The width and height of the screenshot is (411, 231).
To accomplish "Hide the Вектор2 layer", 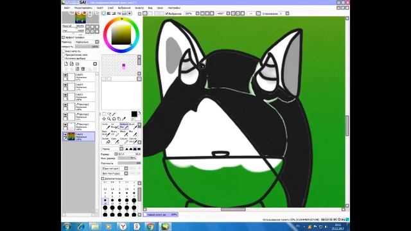I will pos(65,115).
